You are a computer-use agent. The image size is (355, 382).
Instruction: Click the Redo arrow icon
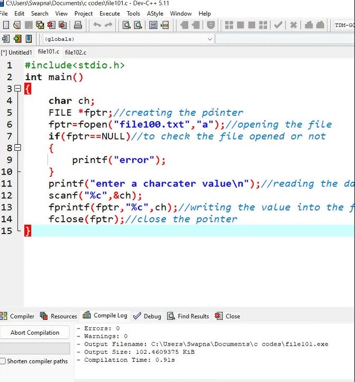tap(108, 25)
